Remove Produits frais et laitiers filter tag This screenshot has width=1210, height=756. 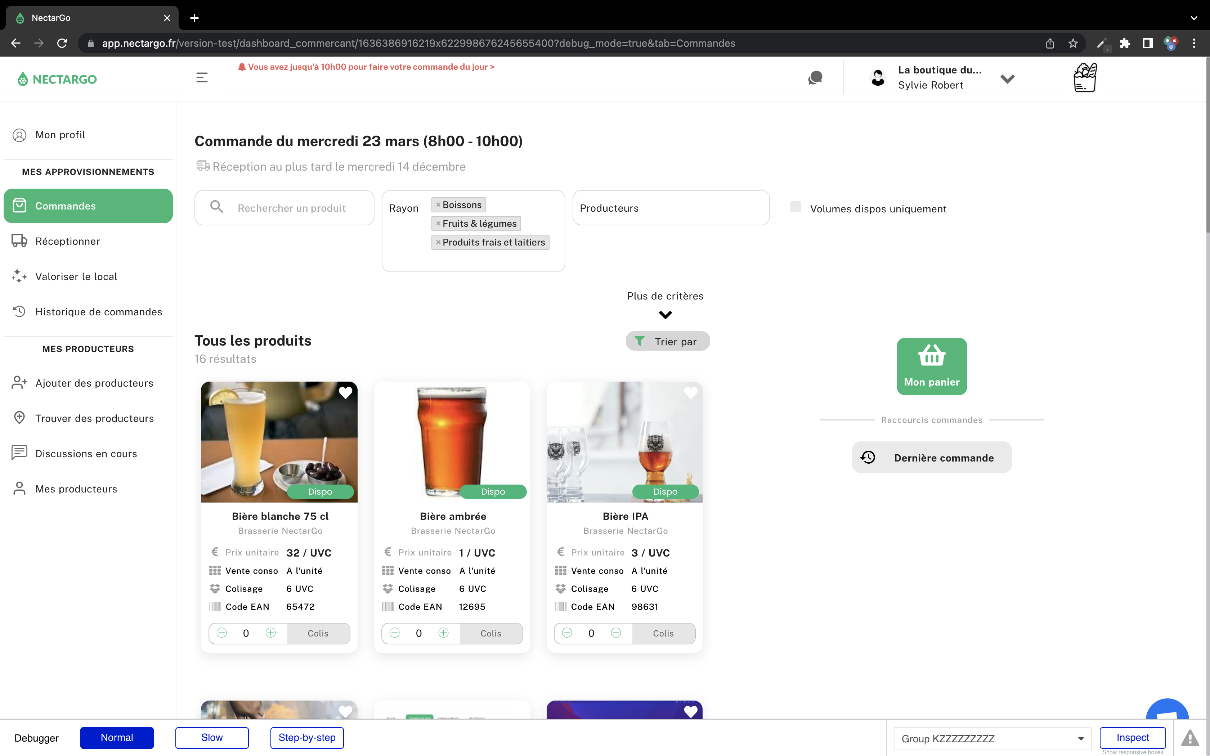click(x=438, y=243)
